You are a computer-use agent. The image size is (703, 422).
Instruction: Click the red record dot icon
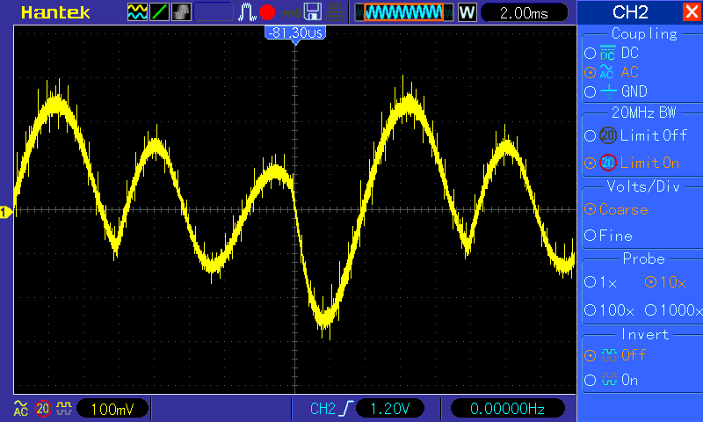tap(267, 12)
